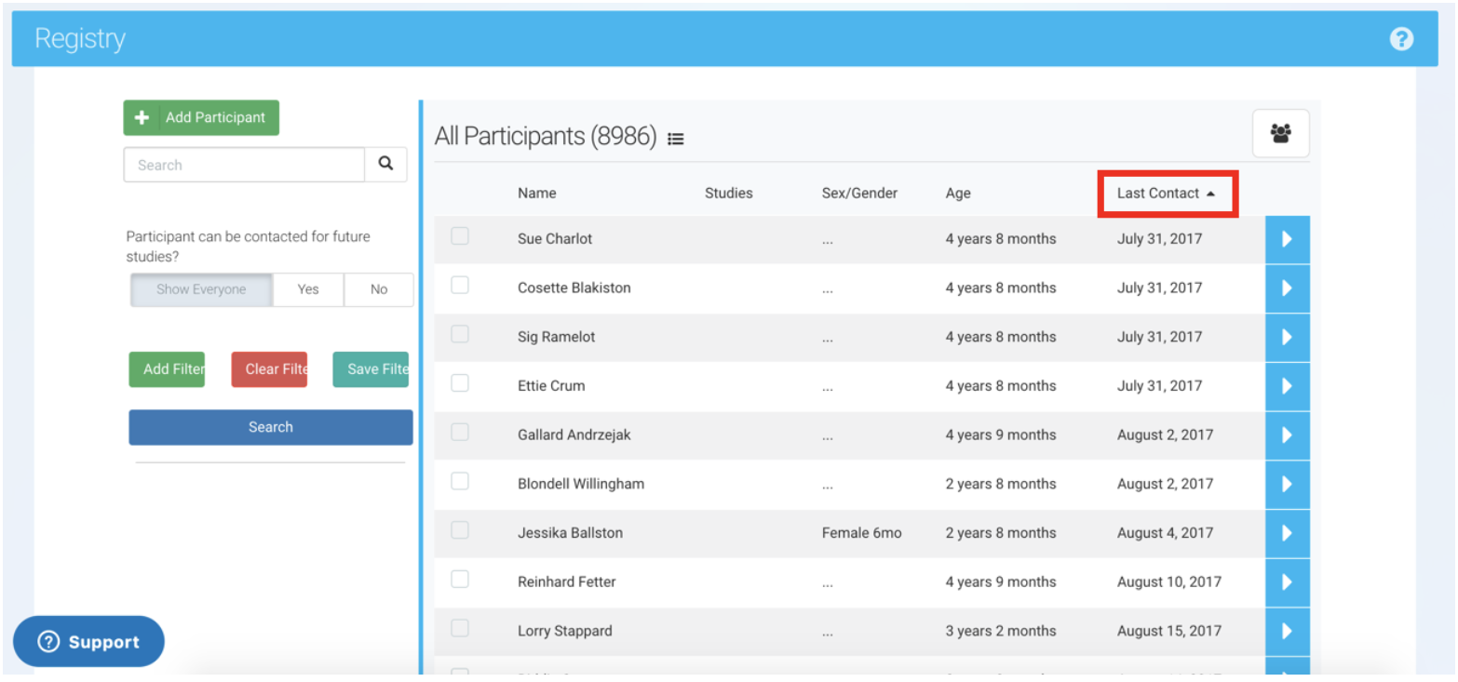Click into the participant Search text field
Screen dimensions: 1458x682
click(244, 165)
